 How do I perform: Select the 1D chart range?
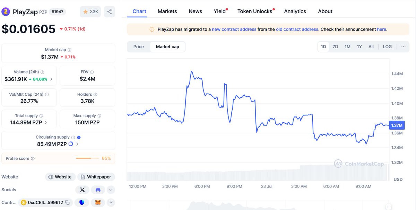(x=323, y=46)
